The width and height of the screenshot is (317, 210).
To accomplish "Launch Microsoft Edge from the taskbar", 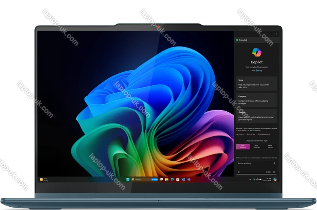I will tap(172, 179).
